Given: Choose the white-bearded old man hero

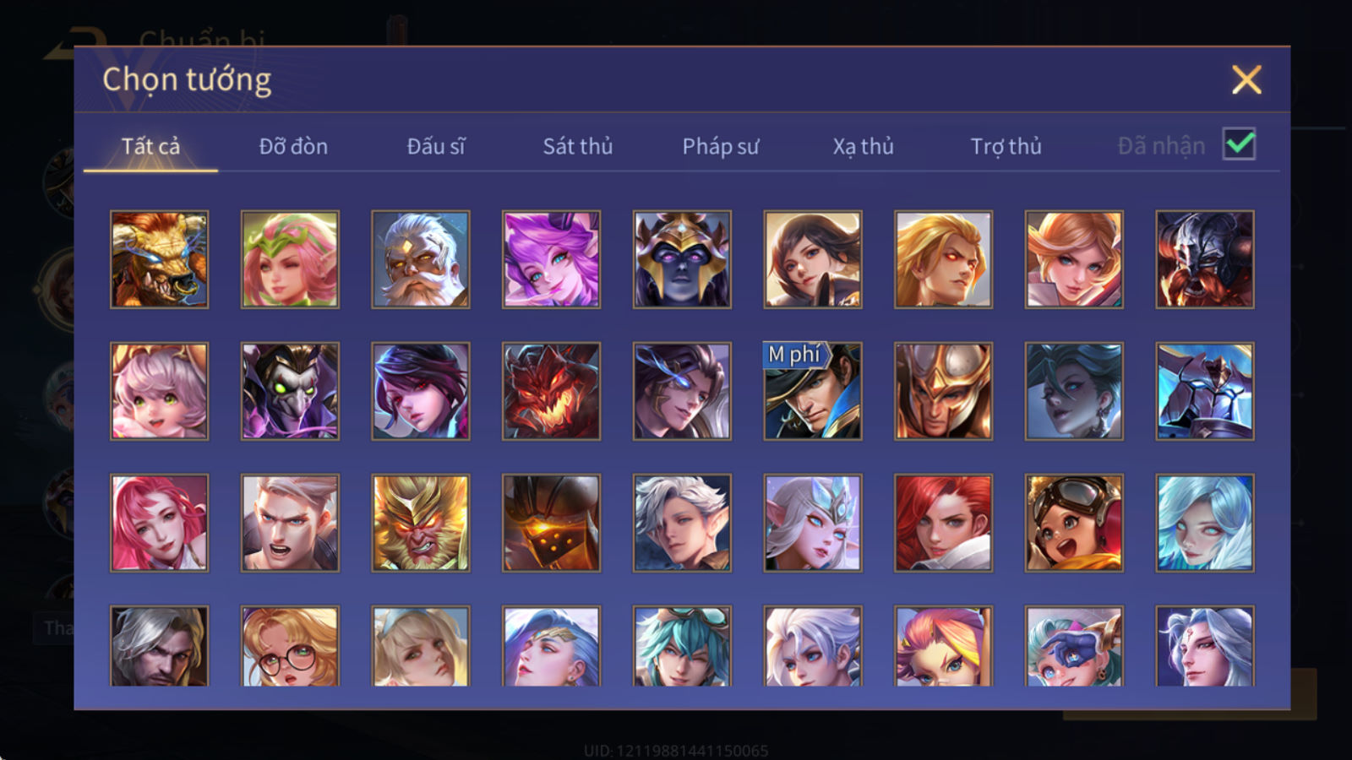Looking at the screenshot, I should (421, 259).
